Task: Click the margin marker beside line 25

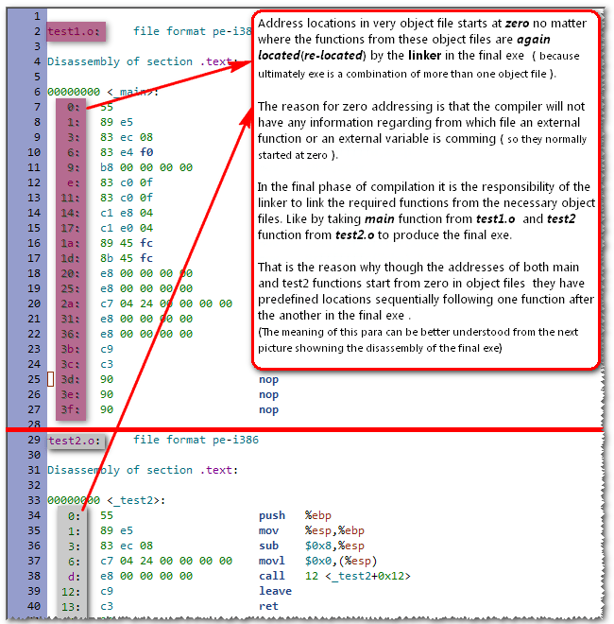Action: pos(50,379)
